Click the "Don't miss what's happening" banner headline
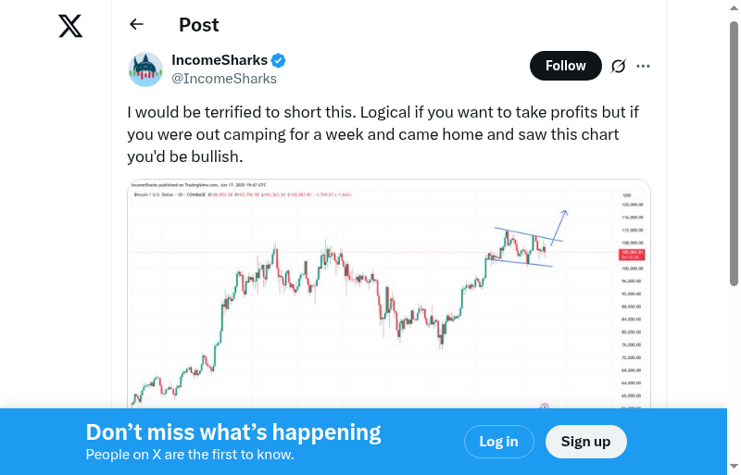The width and height of the screenshot is (741, 475). (233, 432)
